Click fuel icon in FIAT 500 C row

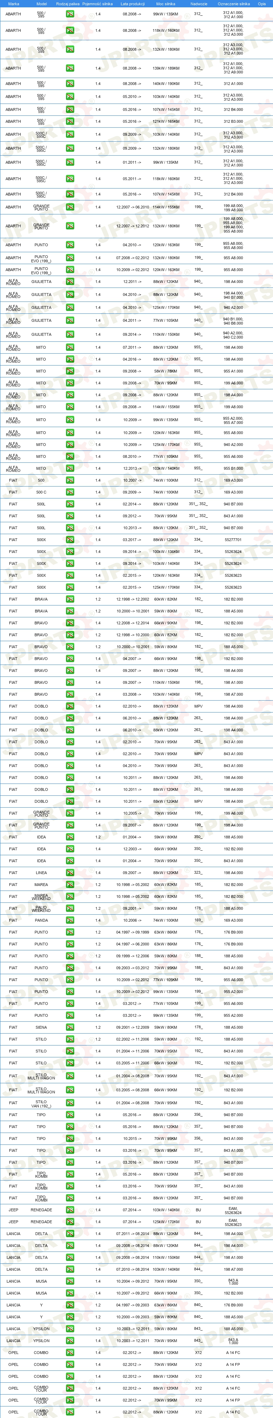click(70, 492)
